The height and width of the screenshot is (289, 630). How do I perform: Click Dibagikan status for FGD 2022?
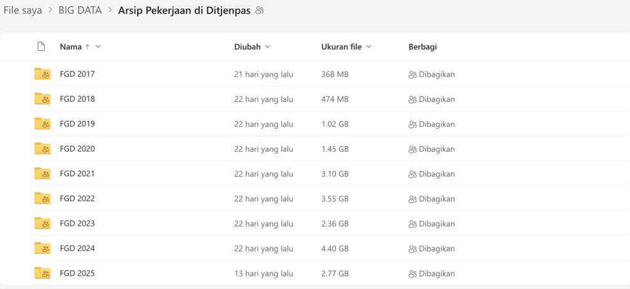(x=431, y=199)
